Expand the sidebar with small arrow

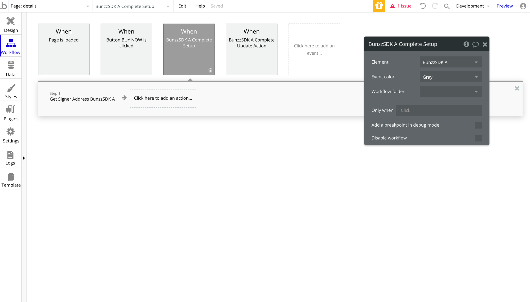(24, 158)
